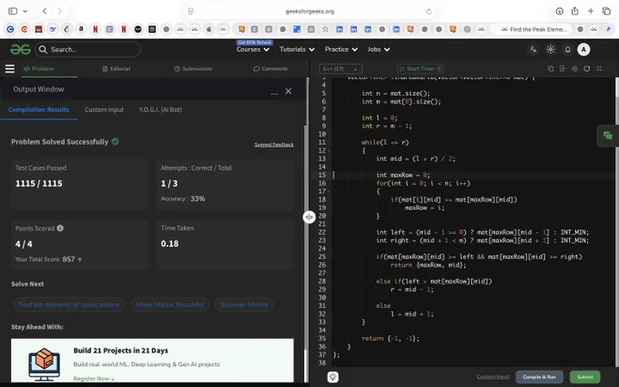Click the Compile & Run button
Viewport: 619px width, 387px height.
[539, 377]
